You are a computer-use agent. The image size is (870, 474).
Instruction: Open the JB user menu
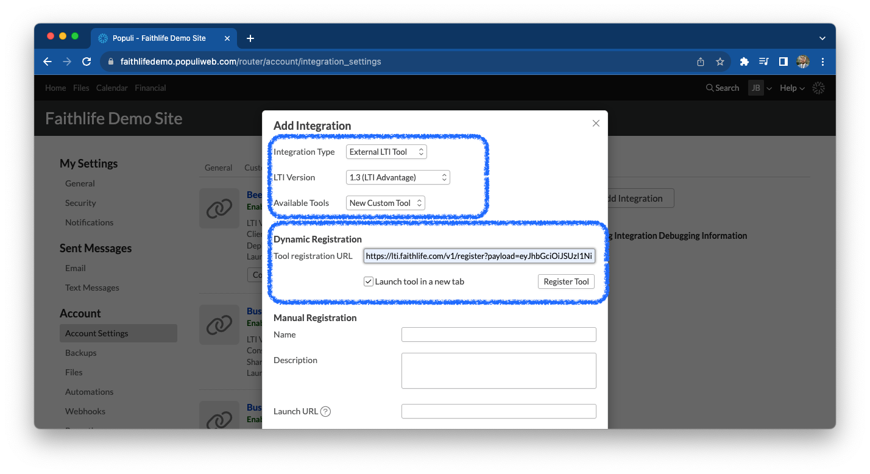click(x=760, y=88)
